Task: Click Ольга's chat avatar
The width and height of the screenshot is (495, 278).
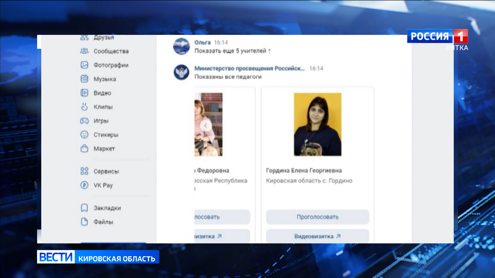Action: (x=181, y=46)
